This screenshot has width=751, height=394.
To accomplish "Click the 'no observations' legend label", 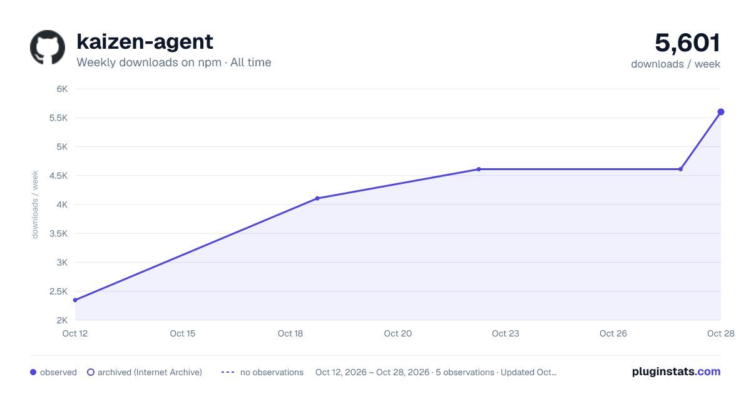I will 272,372.
